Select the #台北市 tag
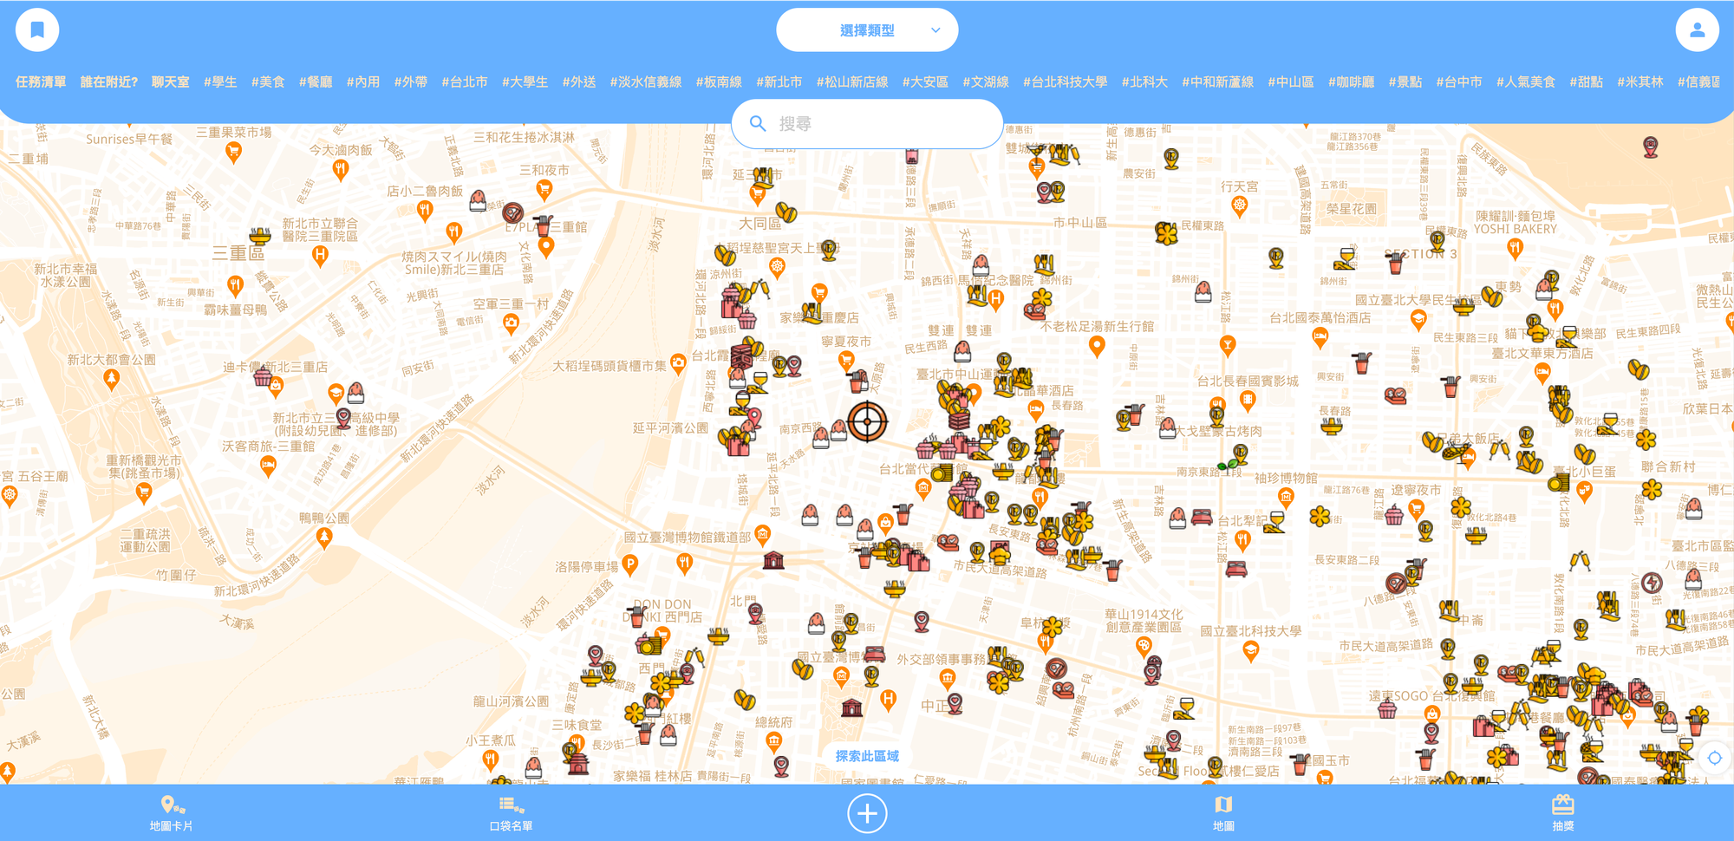The image size is (1734, 841). point(465,82)
